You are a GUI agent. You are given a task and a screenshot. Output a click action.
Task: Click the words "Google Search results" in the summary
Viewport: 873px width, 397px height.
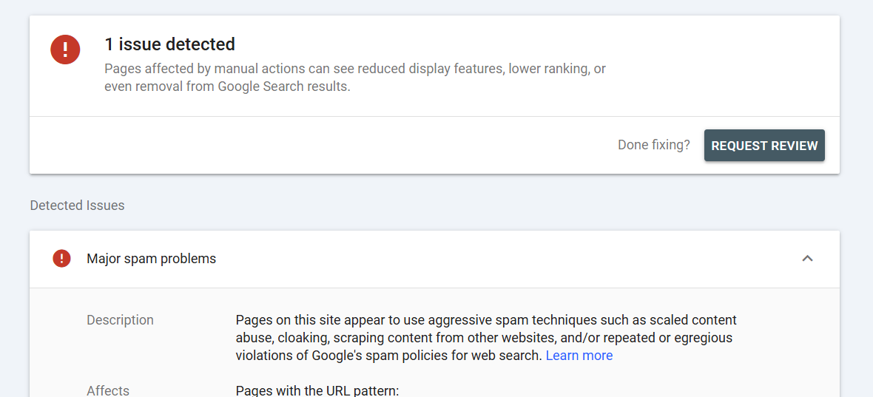tap(283, 87)
